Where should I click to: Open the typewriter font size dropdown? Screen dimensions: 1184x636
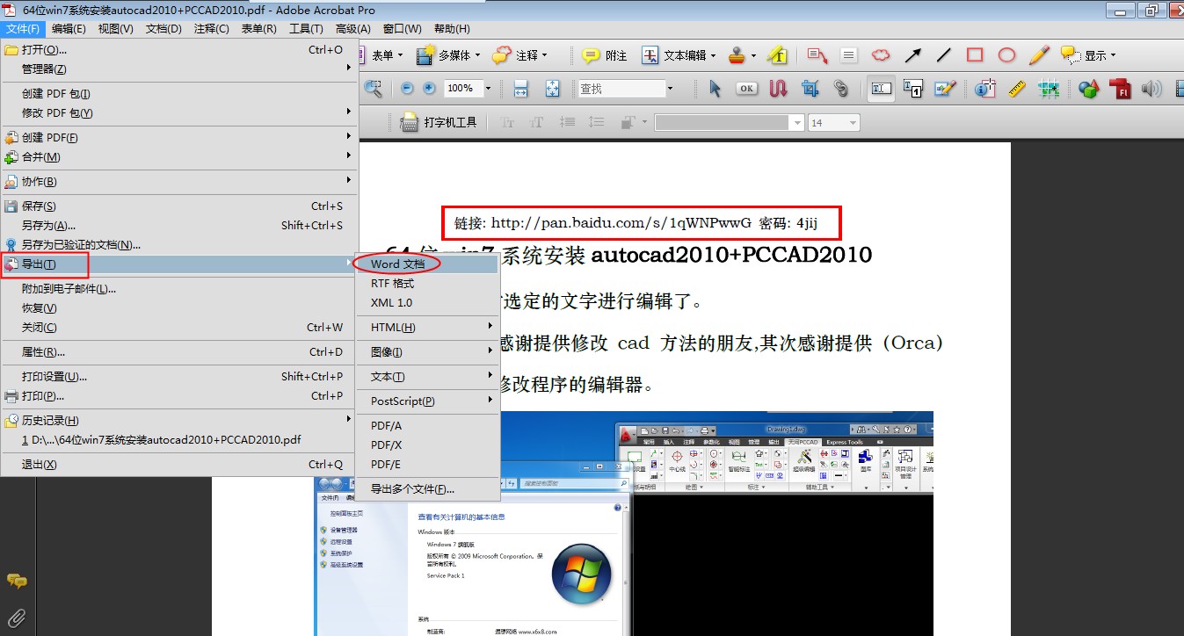click(x=853, y=123)
